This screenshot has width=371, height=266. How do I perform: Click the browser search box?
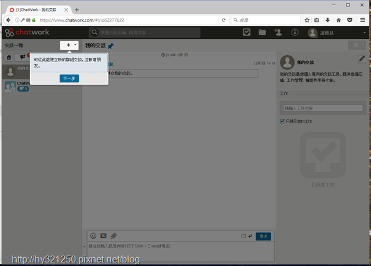(265, 20)
